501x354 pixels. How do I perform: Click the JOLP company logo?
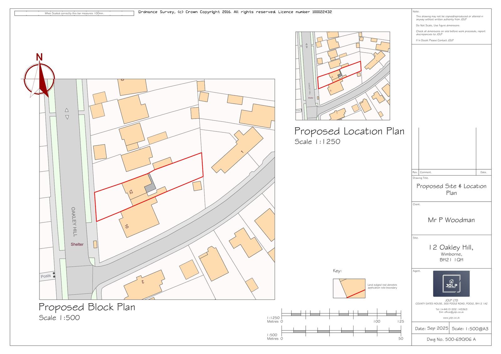[x=451, y=284]
